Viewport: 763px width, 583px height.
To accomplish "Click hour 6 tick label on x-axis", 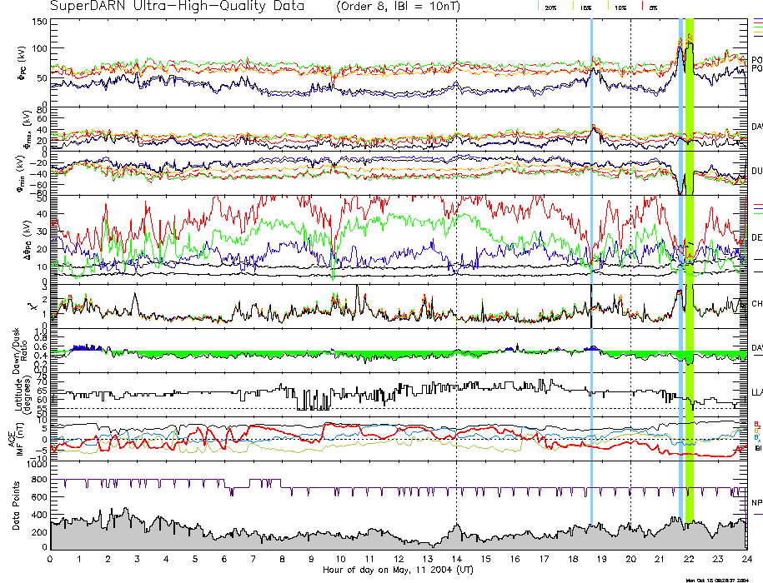I will (224, 559).
